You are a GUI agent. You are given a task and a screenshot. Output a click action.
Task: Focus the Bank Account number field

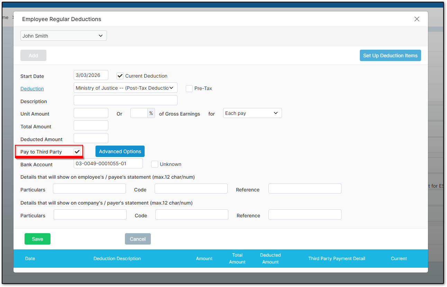pos(108,163)
